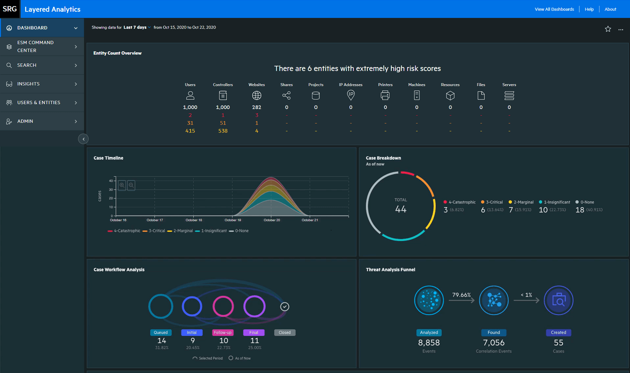Select the IP Addresses entity icon
The height and width of the screenshot is (373, 630).
pyautogui.click(x=350, y=96)
